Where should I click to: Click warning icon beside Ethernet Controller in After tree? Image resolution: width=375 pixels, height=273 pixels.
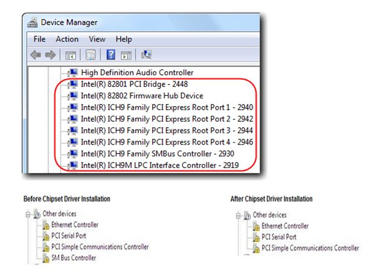(x=256, y=226)
